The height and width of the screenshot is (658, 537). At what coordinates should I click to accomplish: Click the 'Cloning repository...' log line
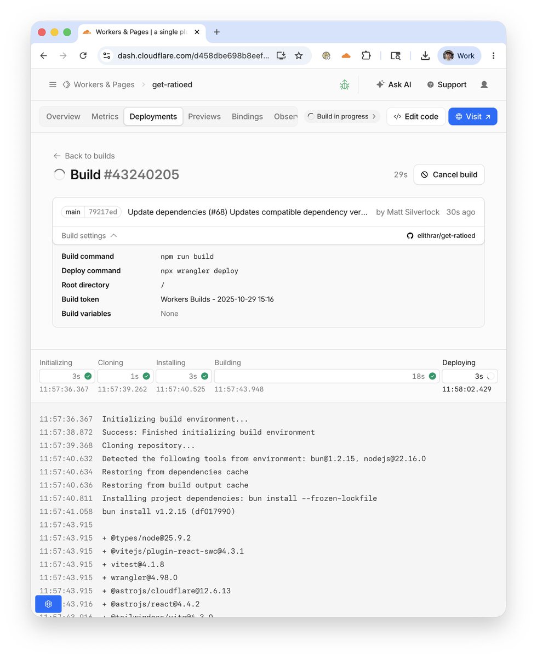(148, 446)
